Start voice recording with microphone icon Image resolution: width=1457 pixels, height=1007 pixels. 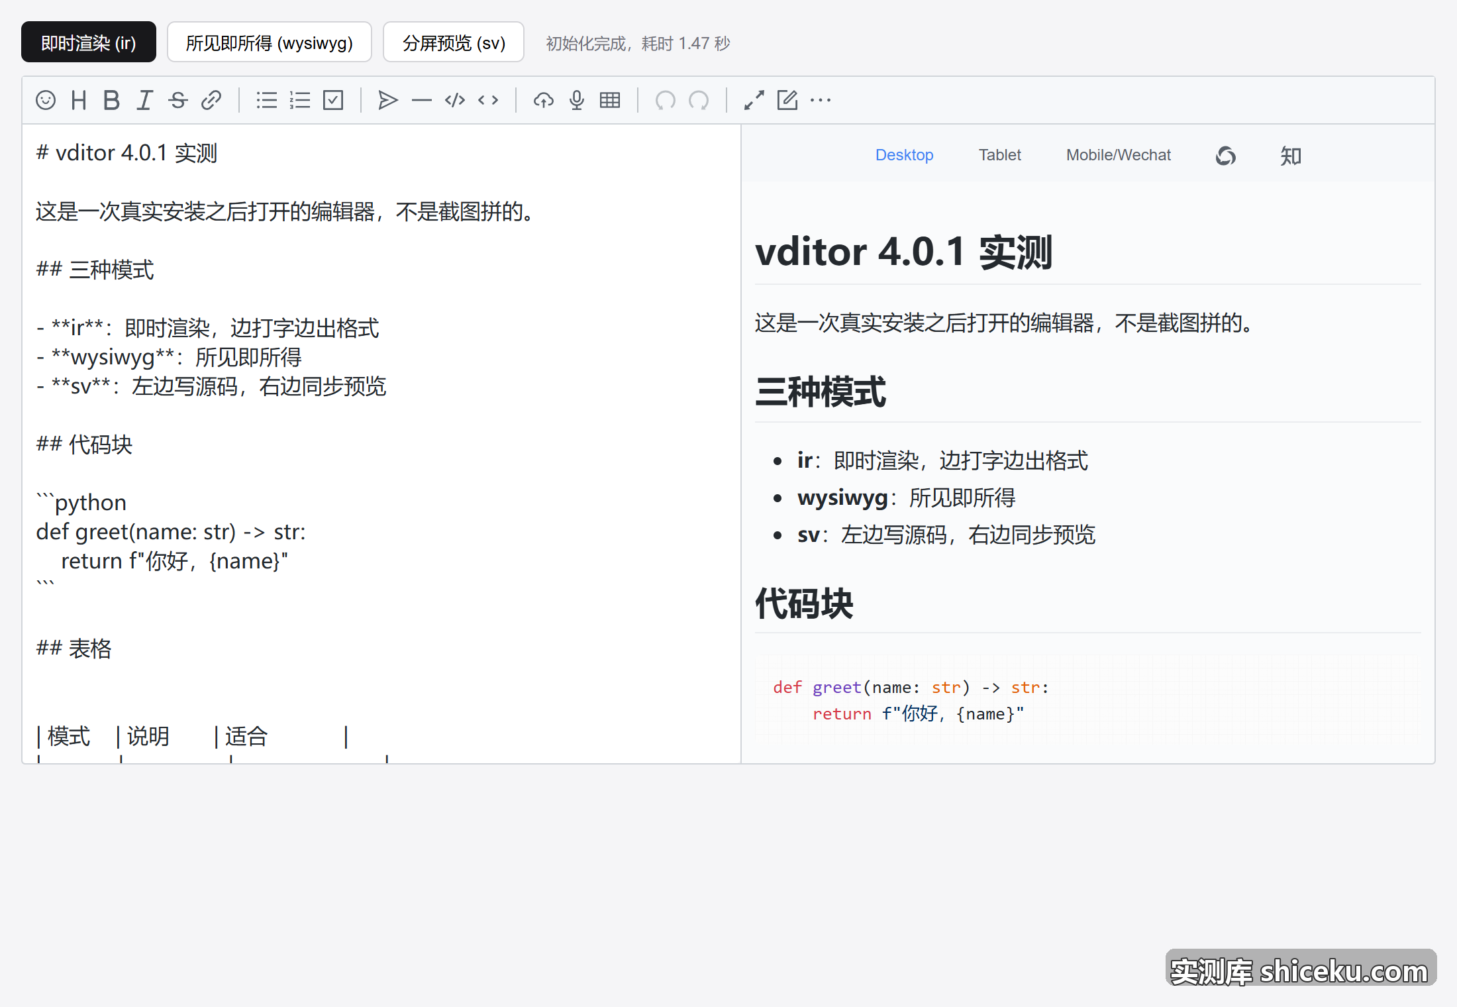pyautogui.click(x=577, y=100)
